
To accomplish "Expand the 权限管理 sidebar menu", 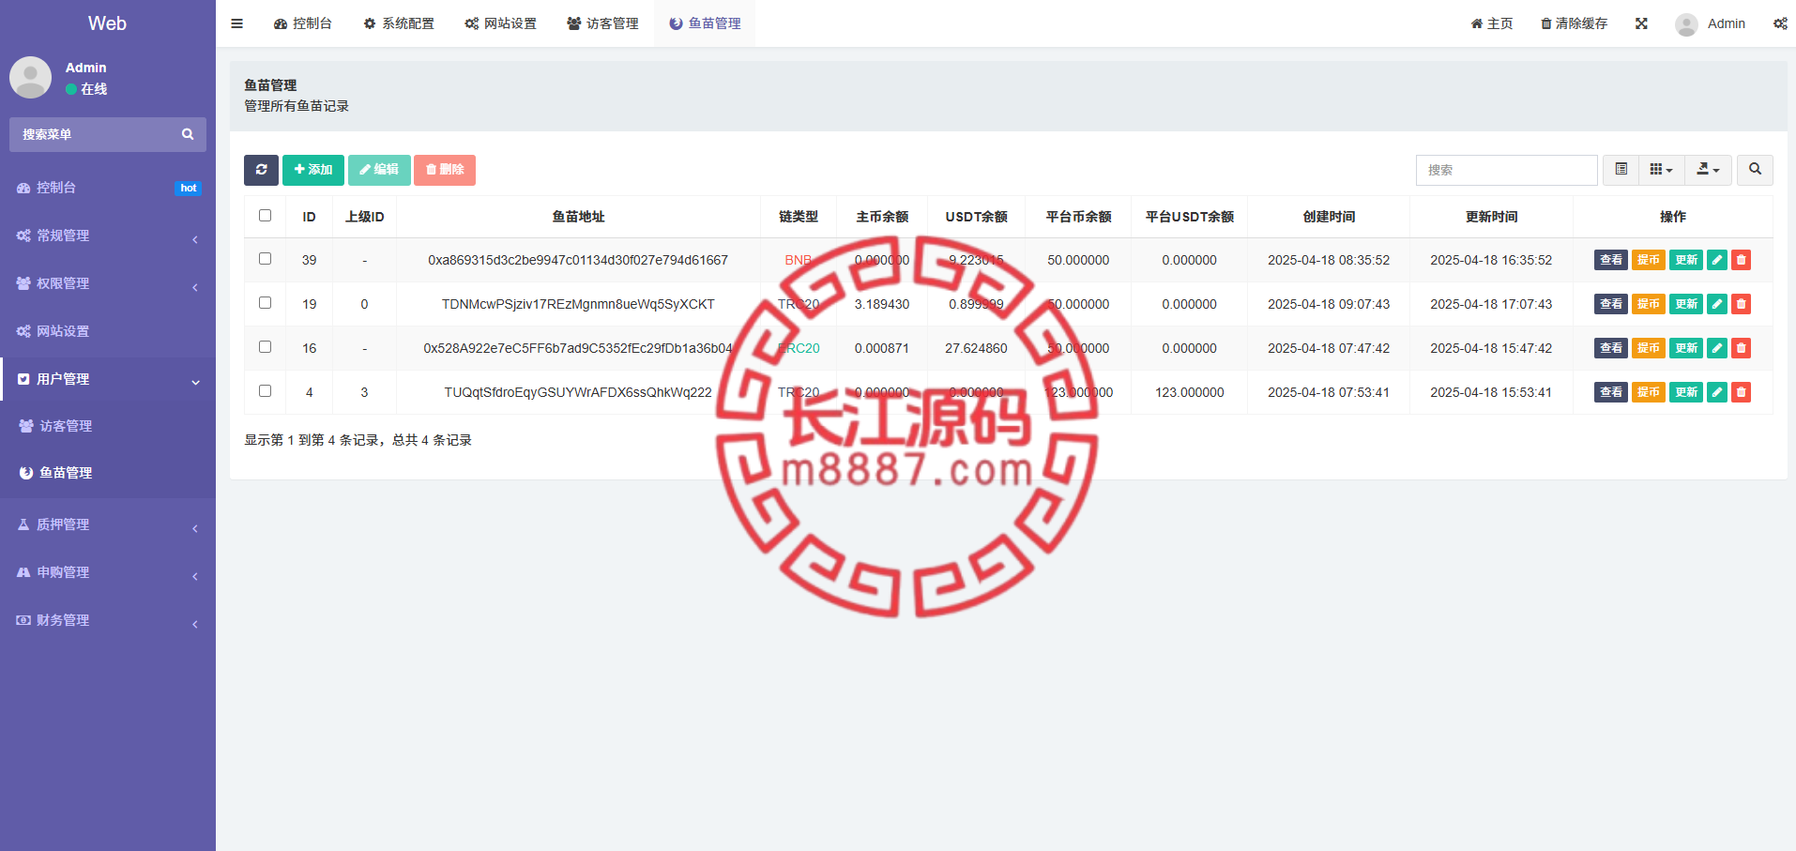I will (x=108, y=283).
